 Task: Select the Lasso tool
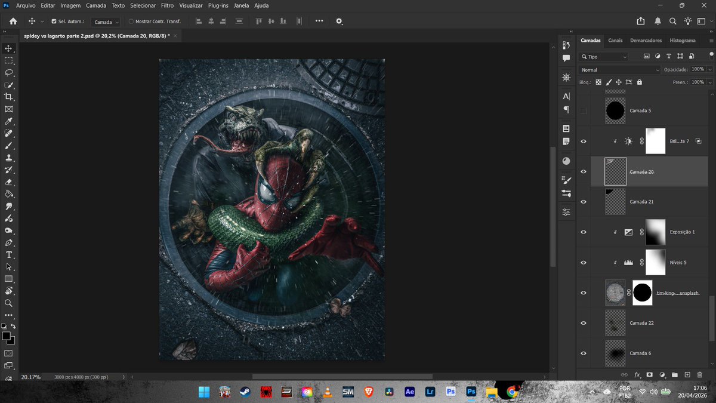coord(8,73)
